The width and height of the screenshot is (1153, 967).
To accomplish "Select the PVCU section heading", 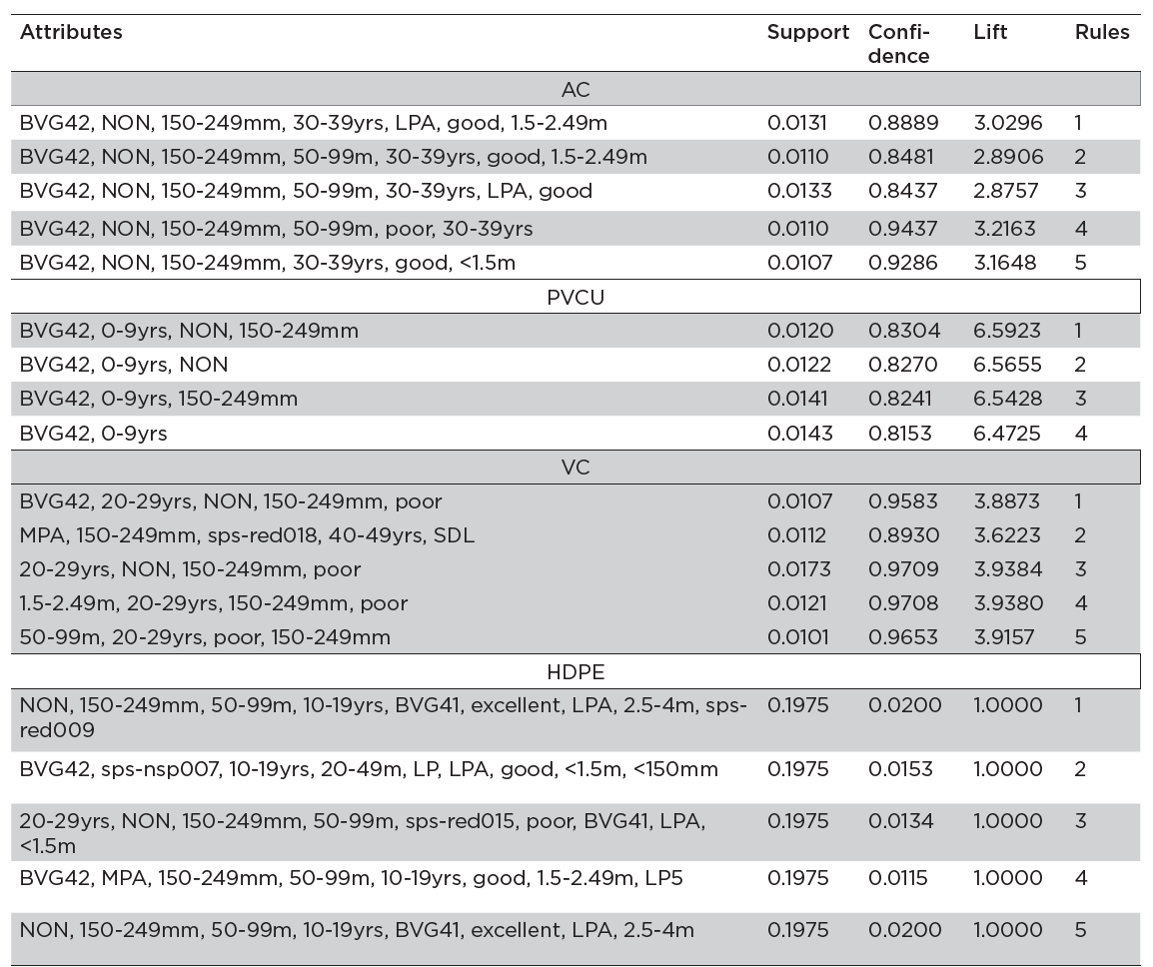I will (576, 297).
